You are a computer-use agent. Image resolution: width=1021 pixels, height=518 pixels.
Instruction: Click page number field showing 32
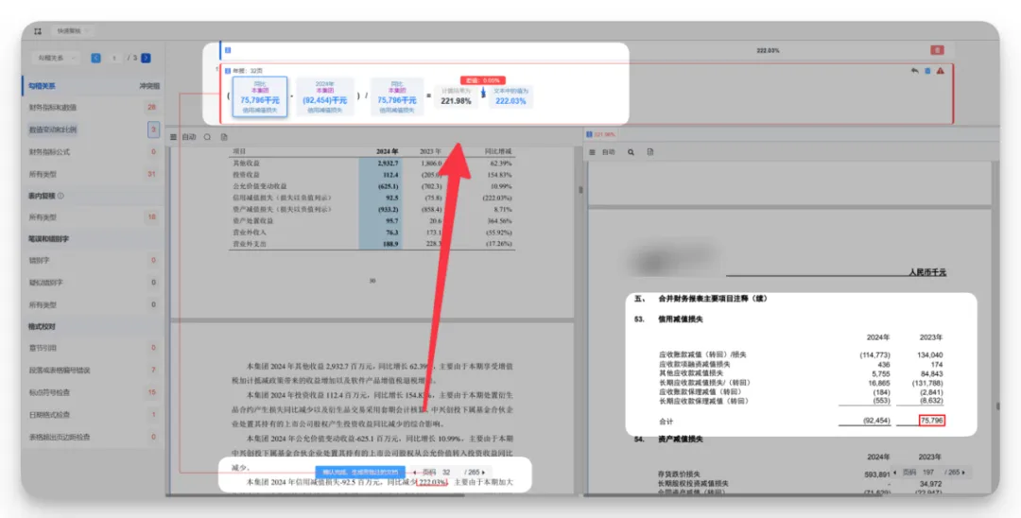pyautogui.click(x=445, y=472)
